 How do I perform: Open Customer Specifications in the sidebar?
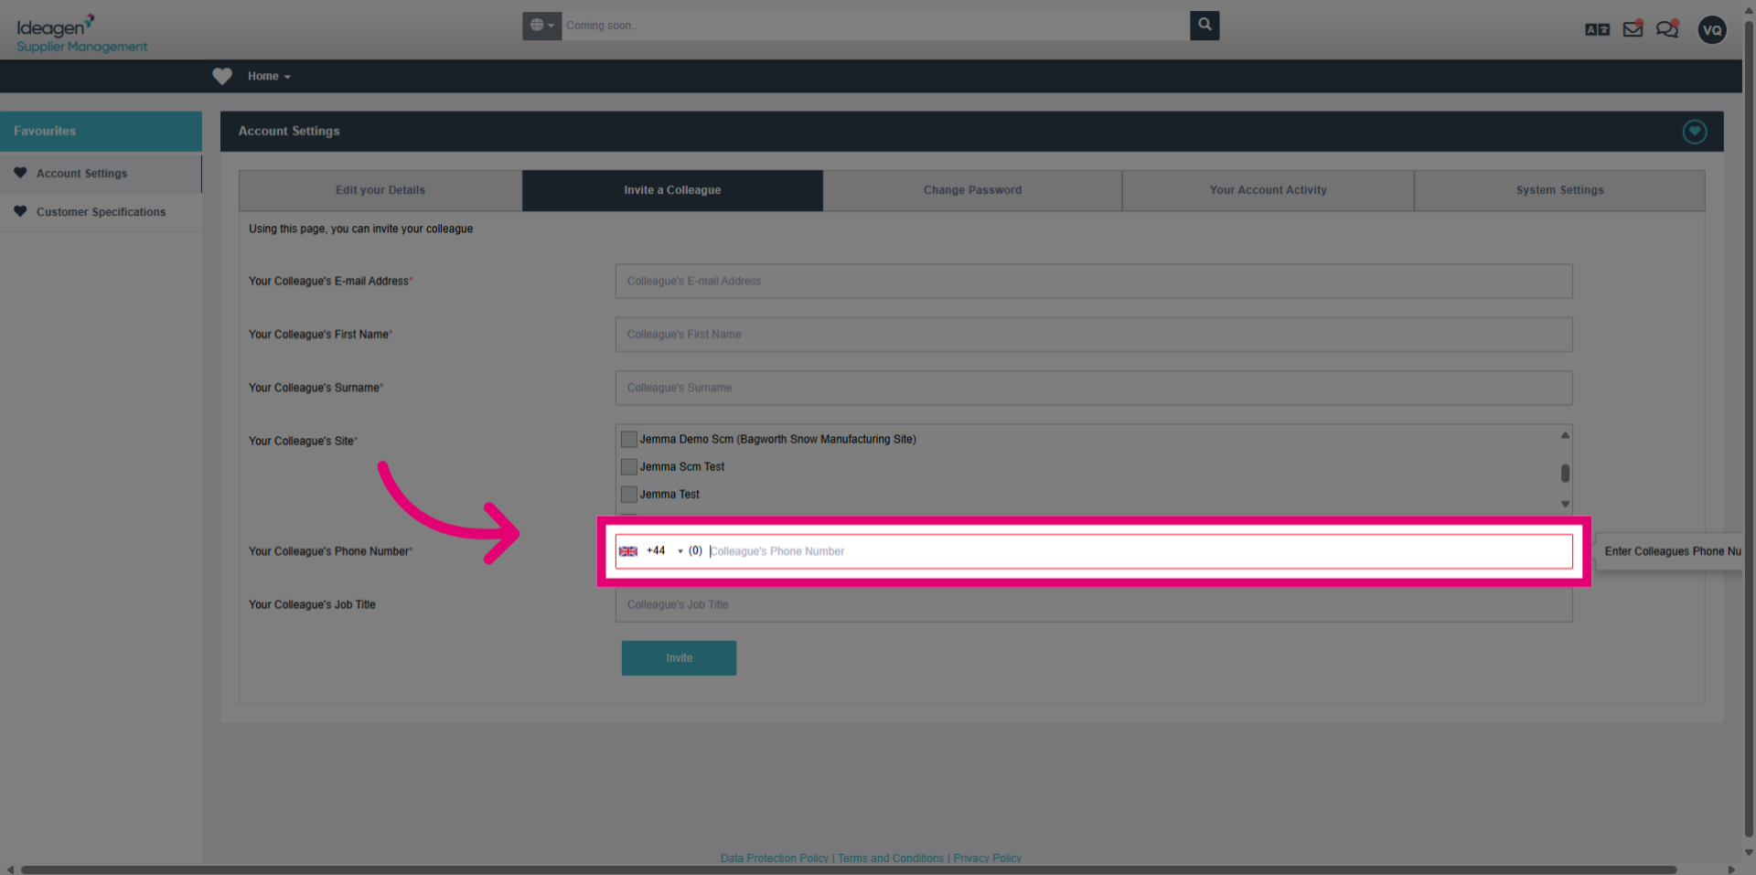click(101, 212)
